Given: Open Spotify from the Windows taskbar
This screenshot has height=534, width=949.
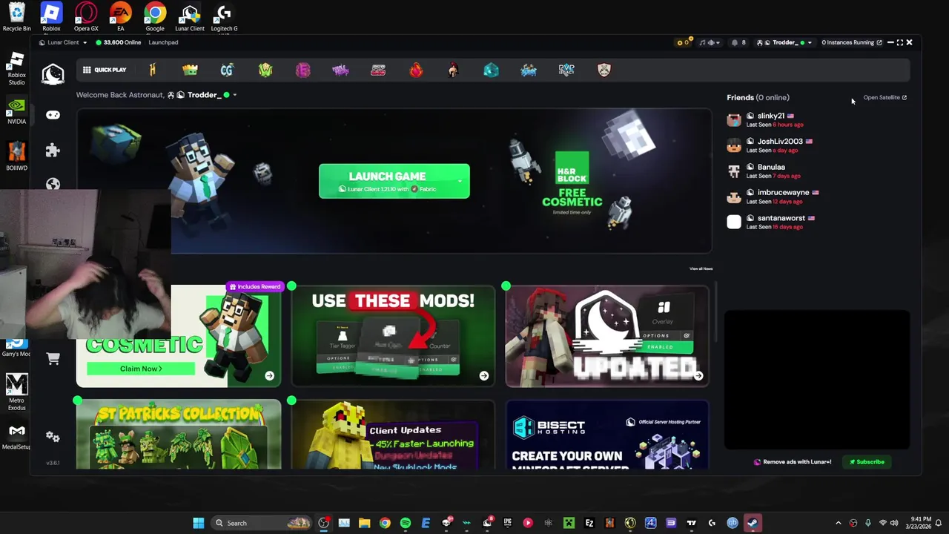Looking at the screenshot, I should [x=406, y=523].
